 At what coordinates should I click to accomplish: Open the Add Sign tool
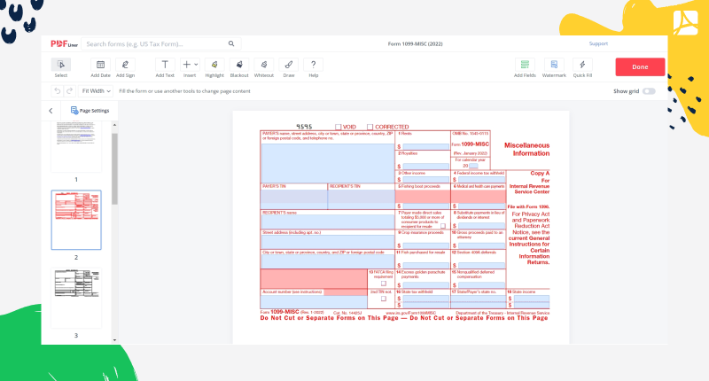coord(125,68)
